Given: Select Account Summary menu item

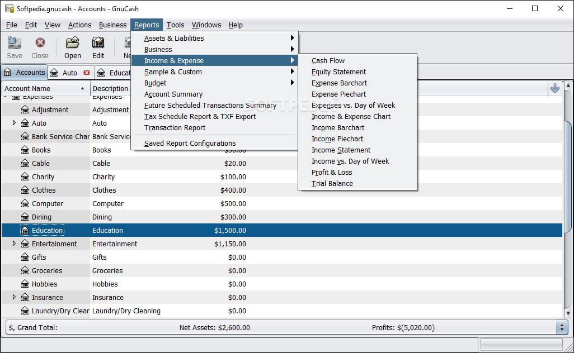Looking at the screenshot, I should click(214, 94).
